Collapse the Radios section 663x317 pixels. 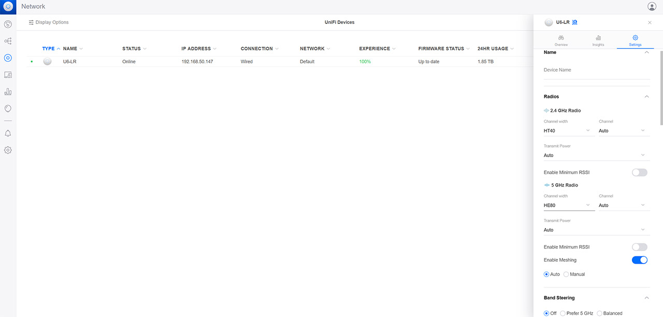(646, 96)
